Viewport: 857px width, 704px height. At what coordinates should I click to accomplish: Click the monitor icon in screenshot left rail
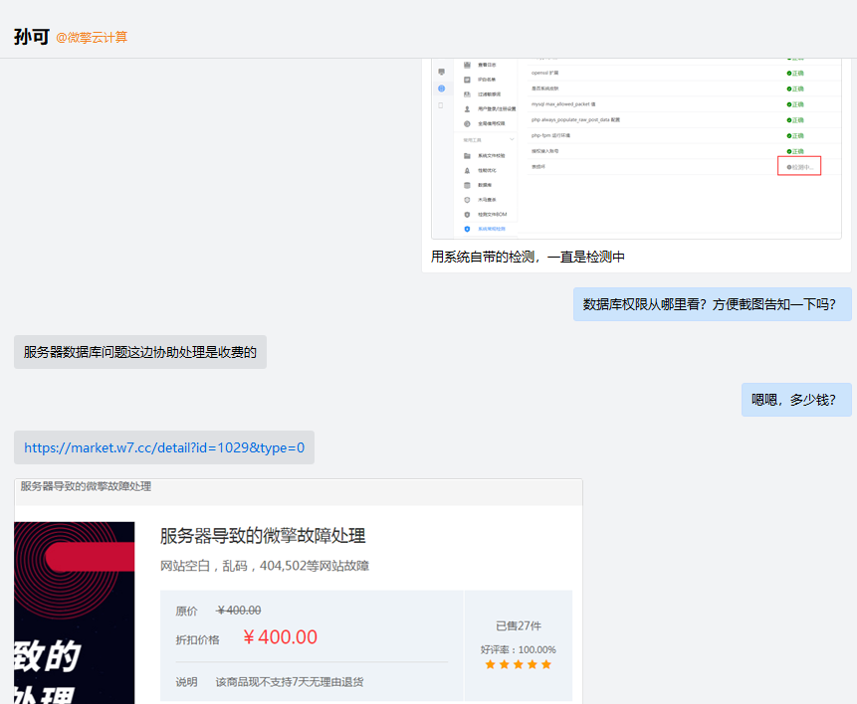point(442,72)
